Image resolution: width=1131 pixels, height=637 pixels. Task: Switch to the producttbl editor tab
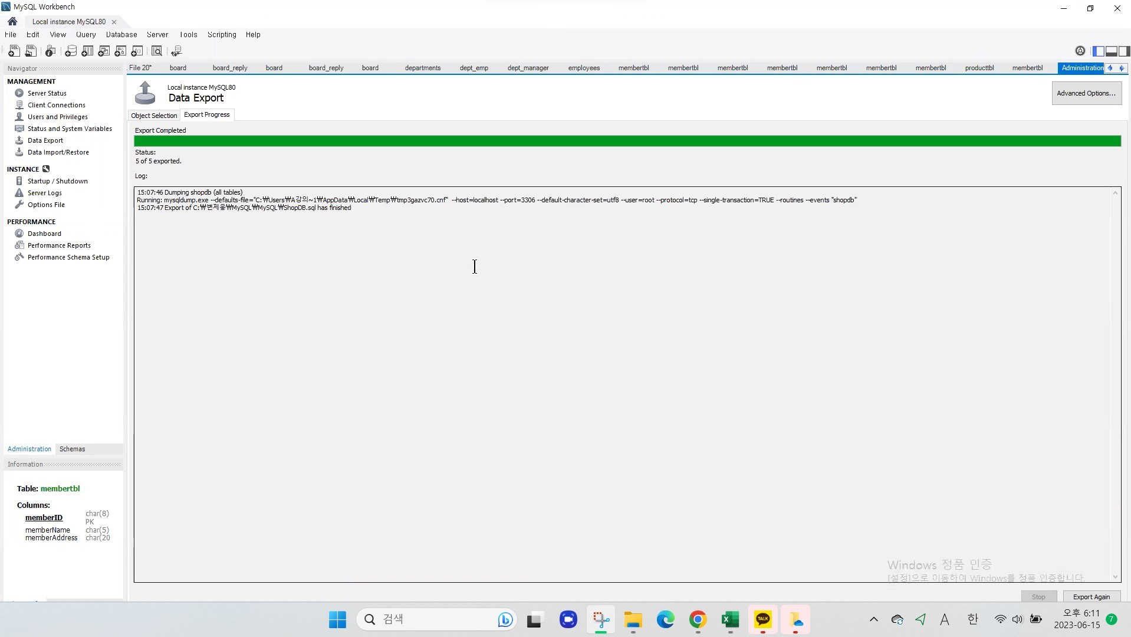click(979, 68)
